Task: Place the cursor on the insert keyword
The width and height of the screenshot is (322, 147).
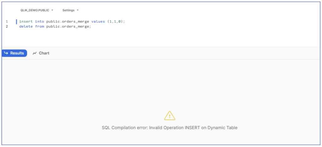Action: (x=26, y=21)
